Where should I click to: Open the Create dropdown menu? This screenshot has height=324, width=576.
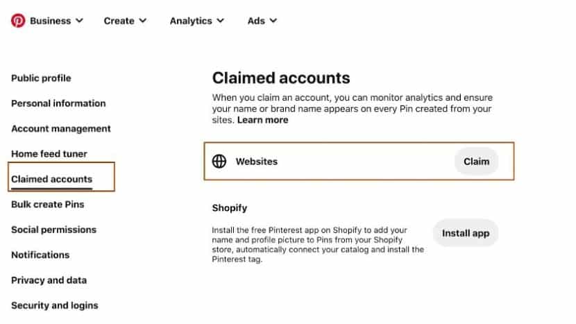click(125, 21)
